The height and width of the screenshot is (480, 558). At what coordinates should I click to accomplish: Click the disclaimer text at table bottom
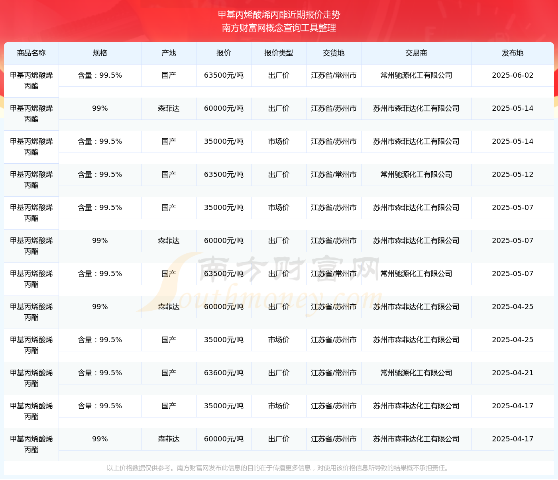click(279, 468)
